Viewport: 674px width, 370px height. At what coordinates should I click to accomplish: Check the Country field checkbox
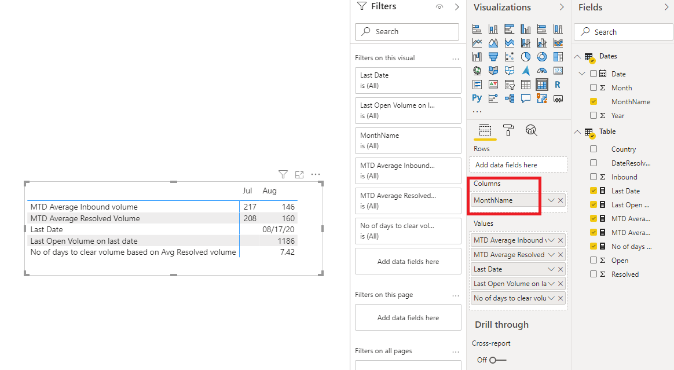(x=594, y=149)
